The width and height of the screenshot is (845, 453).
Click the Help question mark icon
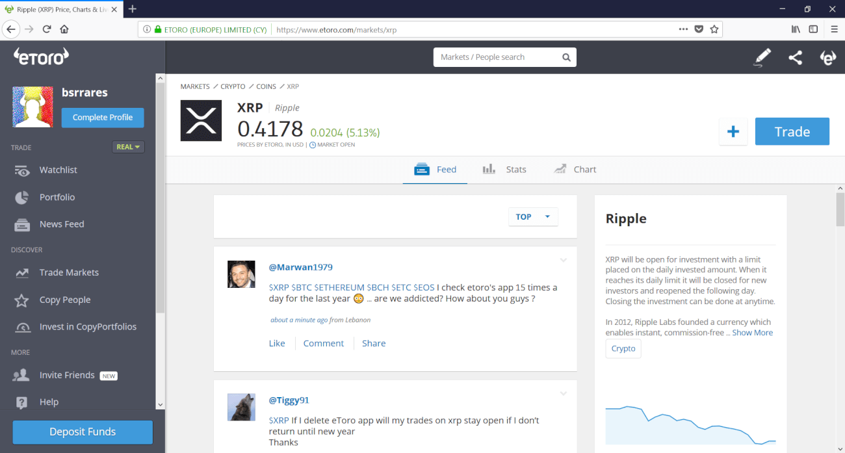pyautogui.click(x=21, y=402)
